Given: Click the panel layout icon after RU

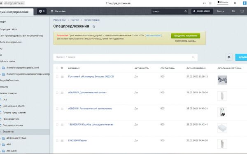Looking at the screenshot, I should 242,11.
